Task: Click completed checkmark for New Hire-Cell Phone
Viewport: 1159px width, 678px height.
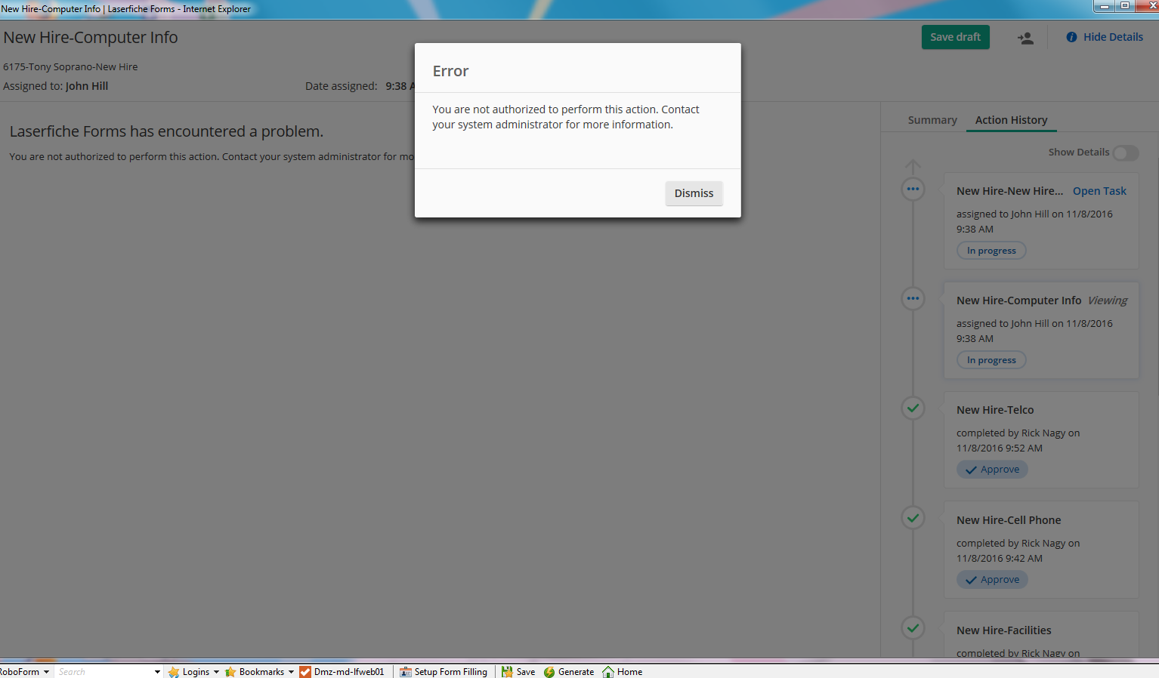Action: 913,518
